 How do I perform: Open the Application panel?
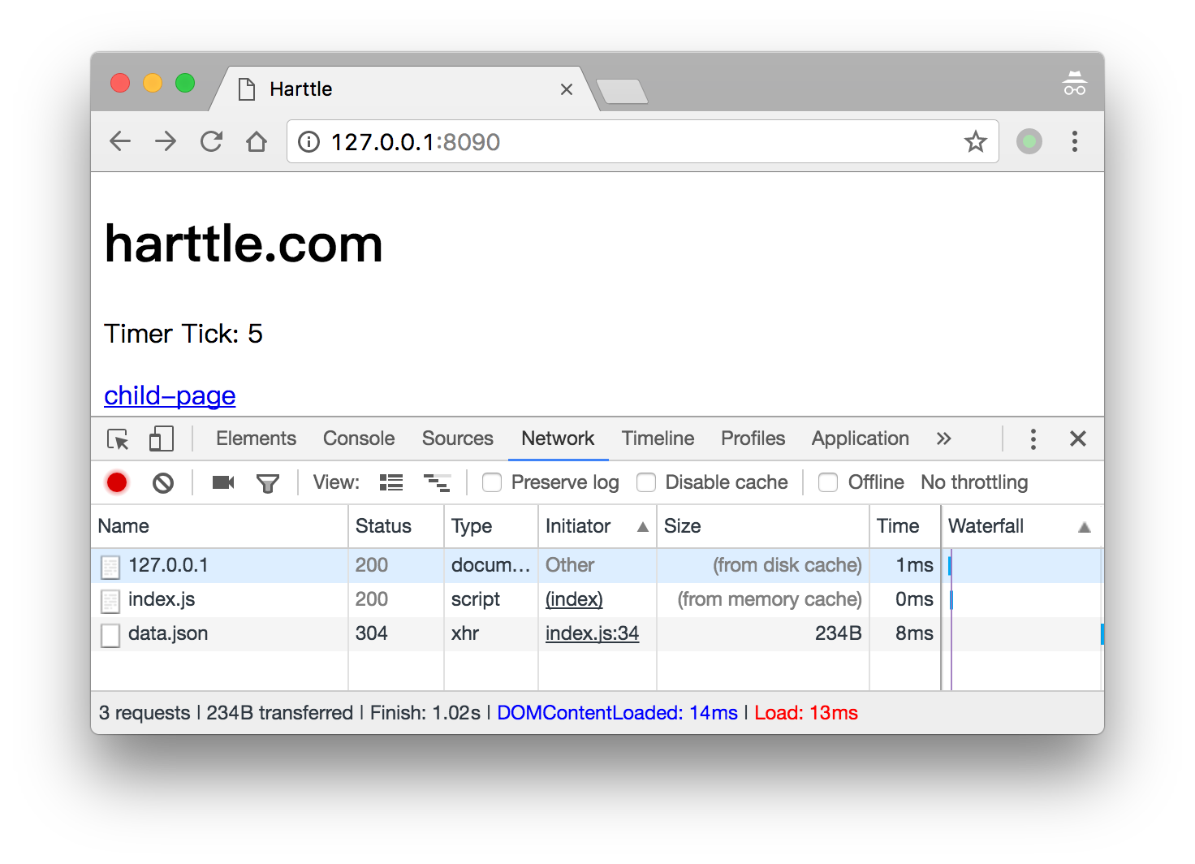coord(859,438)
